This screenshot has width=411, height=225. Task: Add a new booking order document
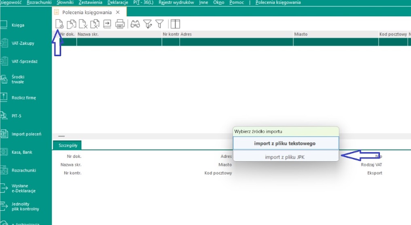[x=59, y=24]
